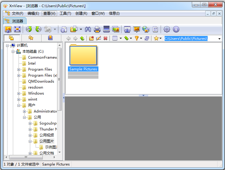
Task: Click the web page creation icon
Action: point(146,29)
